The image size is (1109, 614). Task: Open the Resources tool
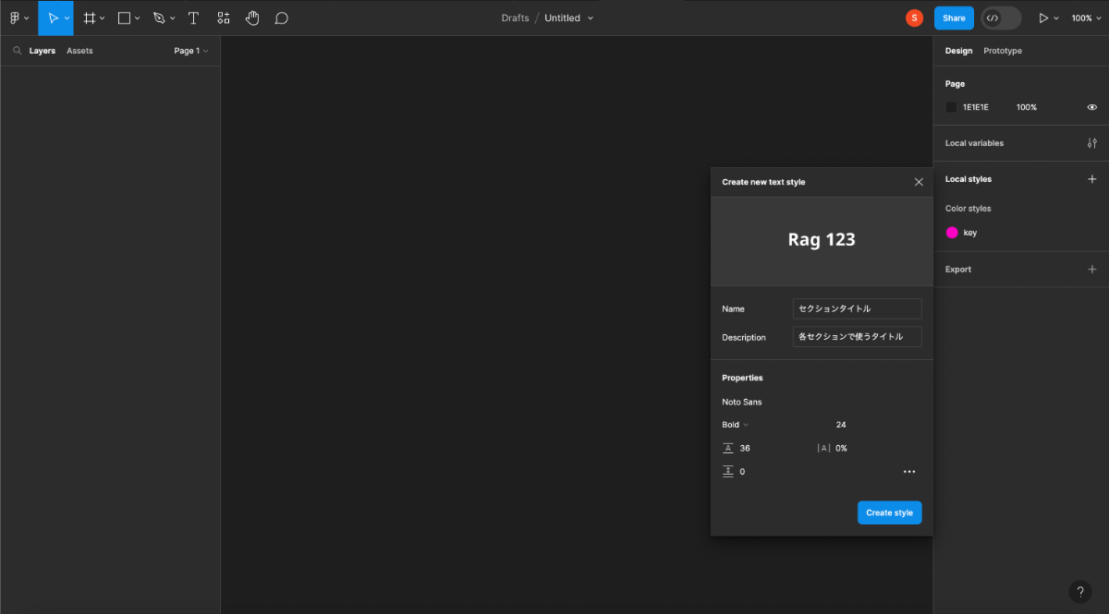(224, 18)
